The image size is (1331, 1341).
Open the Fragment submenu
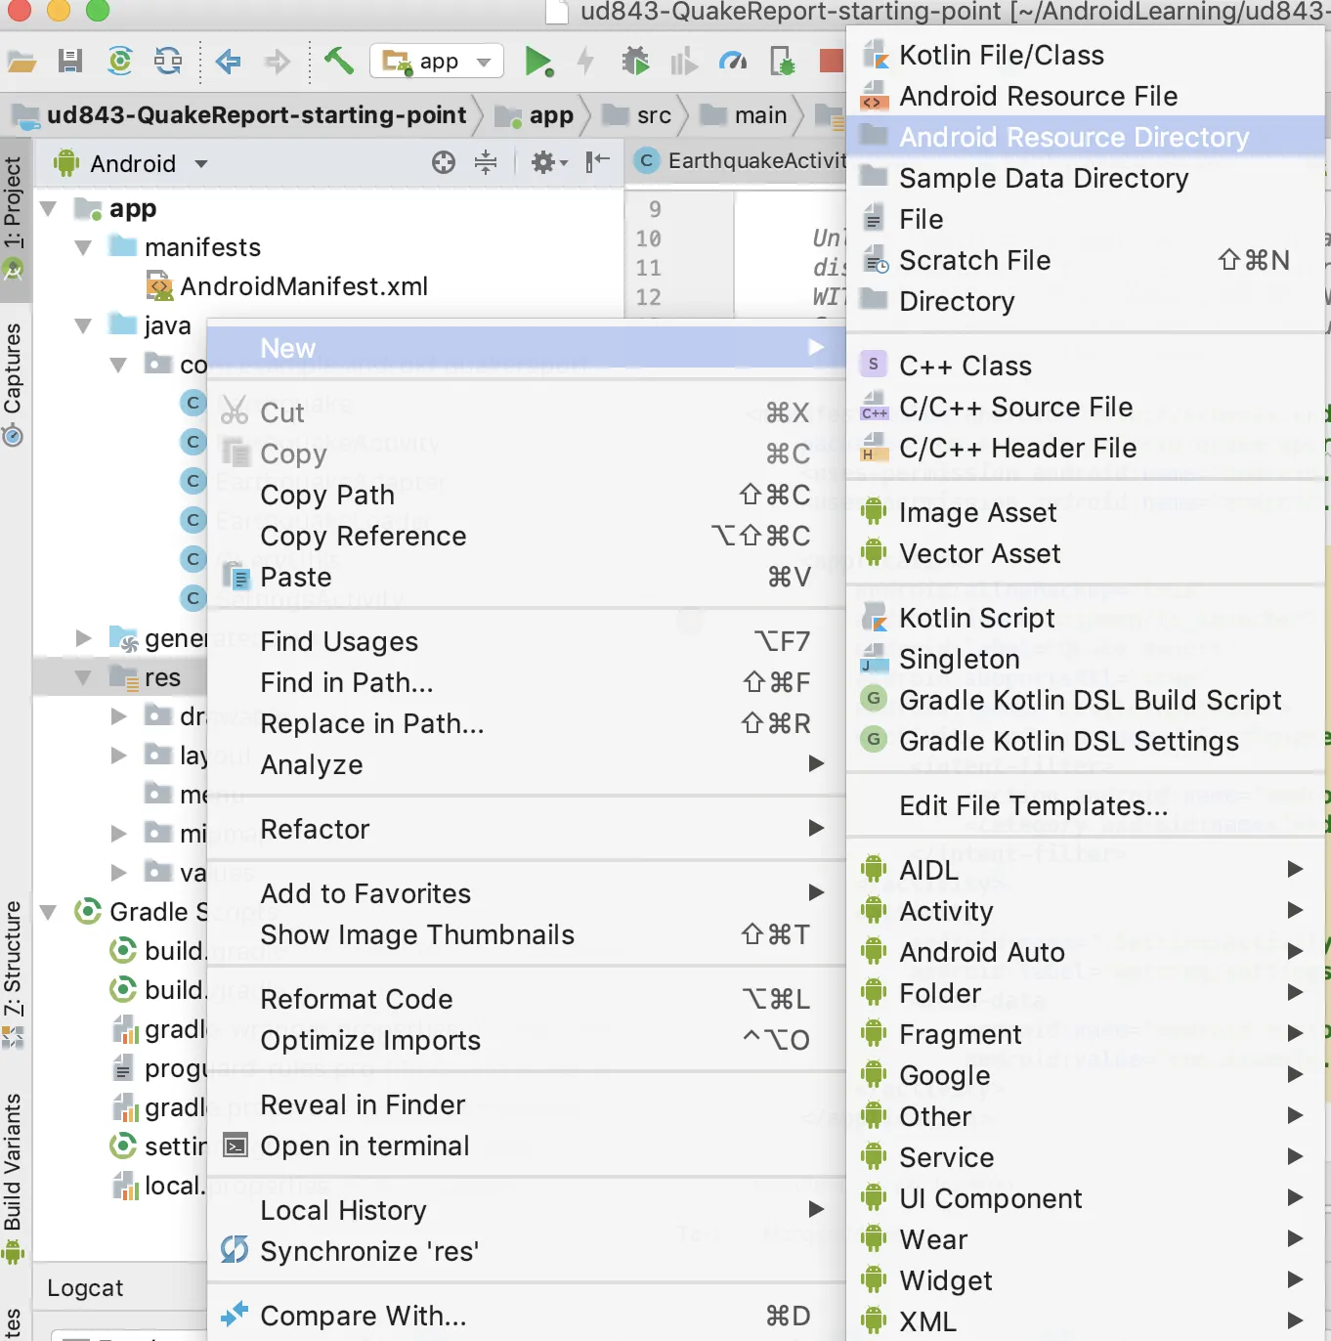pos(1085,1034)
